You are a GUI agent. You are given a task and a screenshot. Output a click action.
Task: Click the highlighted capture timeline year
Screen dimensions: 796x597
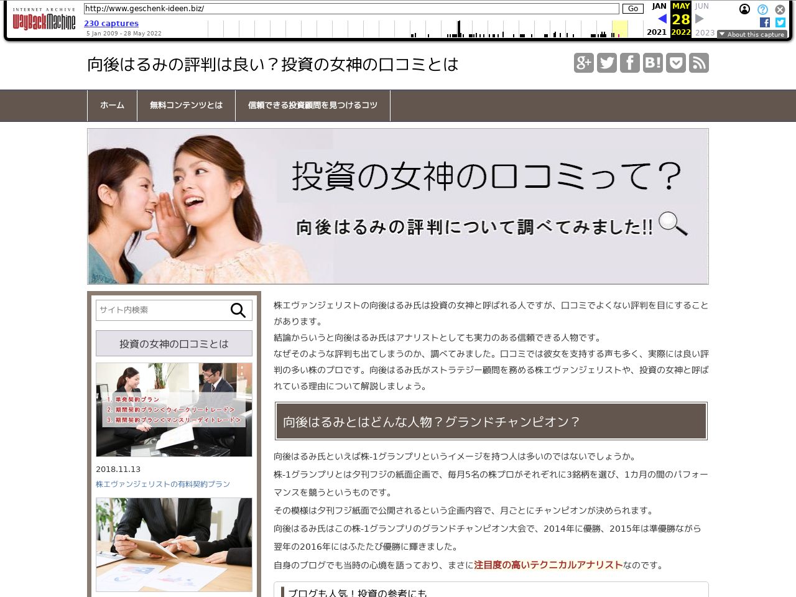point(619,29)
